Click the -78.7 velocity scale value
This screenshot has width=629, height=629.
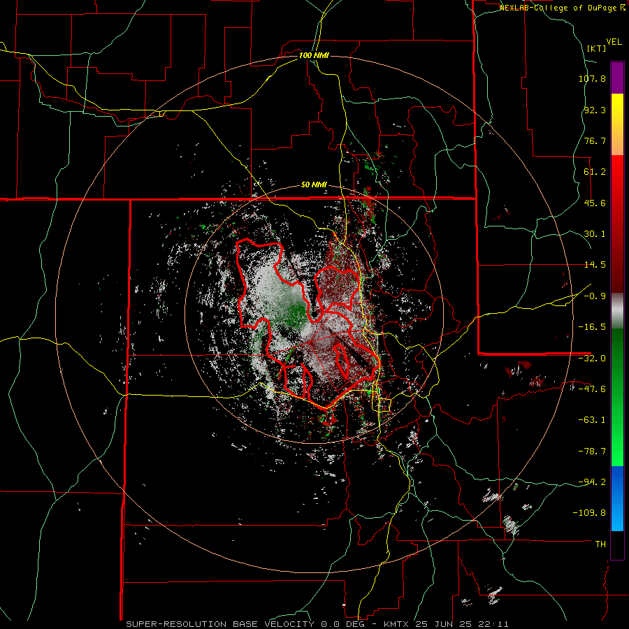pyautogui.click(x=592, y=451)
